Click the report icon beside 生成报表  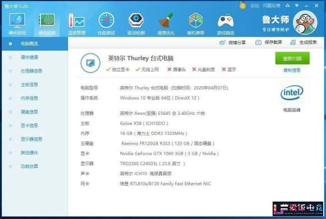[293, 42]
